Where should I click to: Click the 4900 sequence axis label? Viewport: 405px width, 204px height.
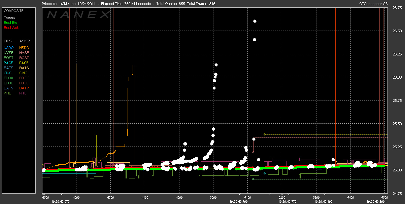179,198
